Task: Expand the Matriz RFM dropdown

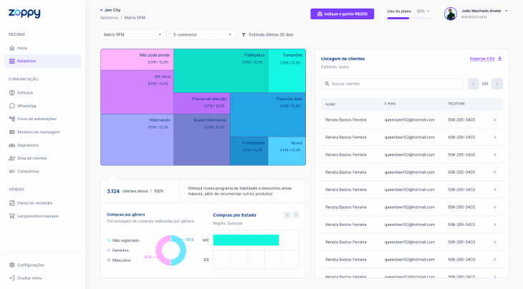Action: (133, 34)
